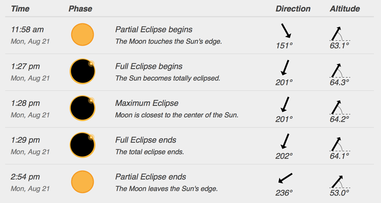Select the Direction column header

293,9
